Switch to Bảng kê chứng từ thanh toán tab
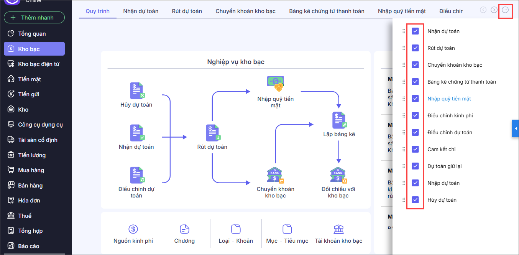This screenshot has height=255, width=519. point(327,11)
